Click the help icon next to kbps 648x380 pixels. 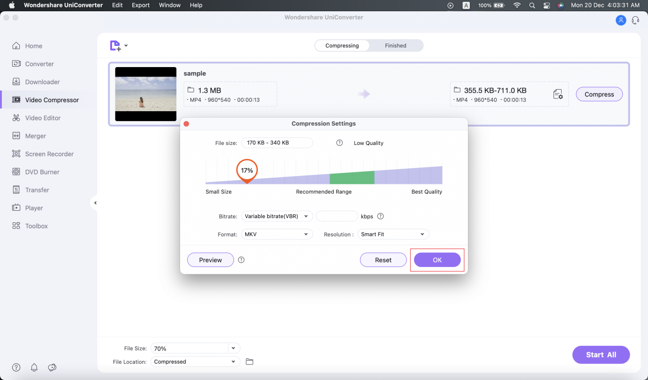(381, 216)
